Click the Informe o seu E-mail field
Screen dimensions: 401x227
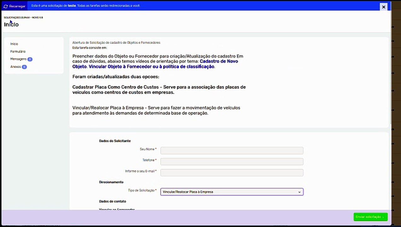point(232,172)
